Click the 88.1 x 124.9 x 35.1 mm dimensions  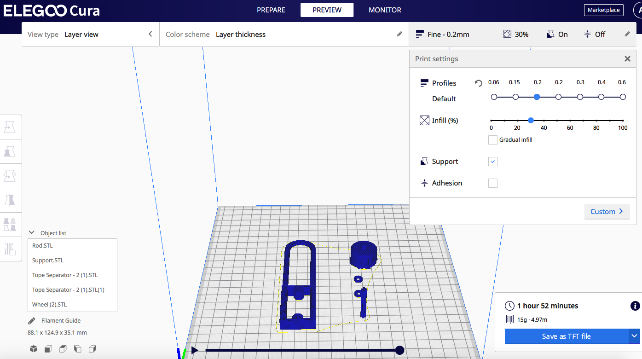(x=58, y=333)
